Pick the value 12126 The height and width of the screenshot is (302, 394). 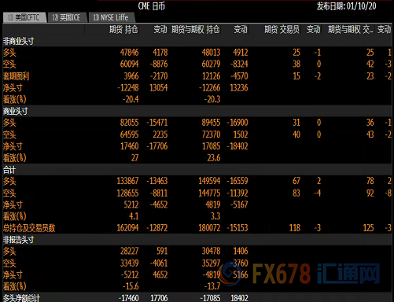pos(211,76)
